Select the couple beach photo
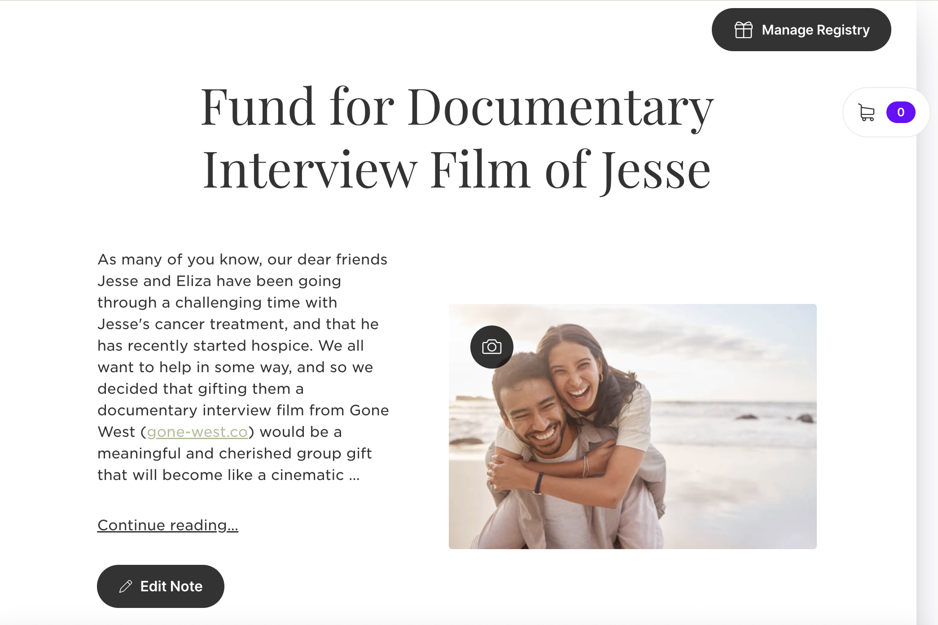Image resolution: width=938 pixels, height=625 pixels. tap(632, 426)
